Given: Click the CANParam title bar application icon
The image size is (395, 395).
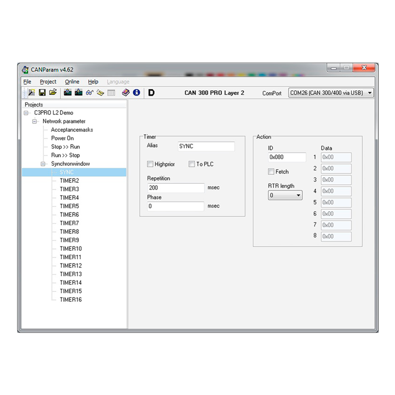Looking at the screenshot, I should pyautogui.click(x=25, y=70).
